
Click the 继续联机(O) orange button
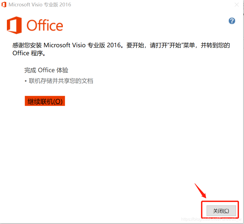tap(45, 101)
